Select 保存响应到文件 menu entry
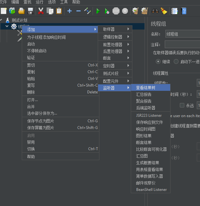This screenshot has height=206, width=200. [x=151, y=122]
